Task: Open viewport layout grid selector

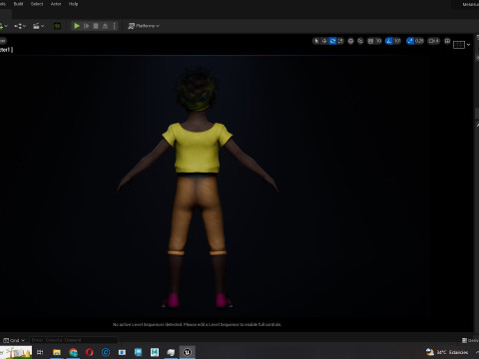Action: pyautogui.click(x=459, y=45)
